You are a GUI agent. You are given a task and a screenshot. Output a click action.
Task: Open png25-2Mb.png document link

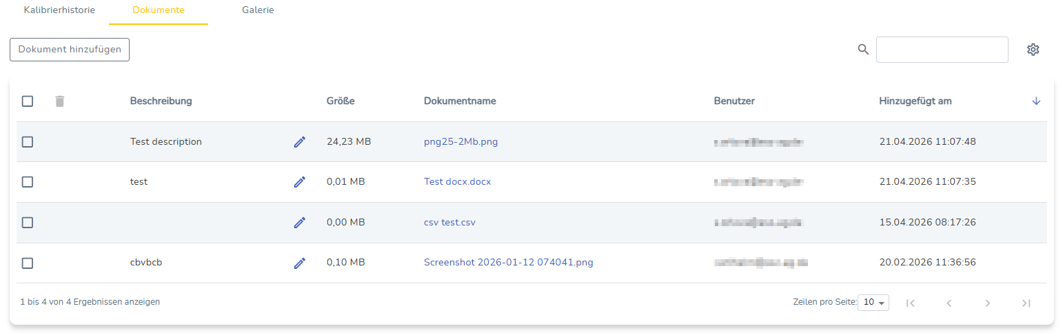coord(460,142)
